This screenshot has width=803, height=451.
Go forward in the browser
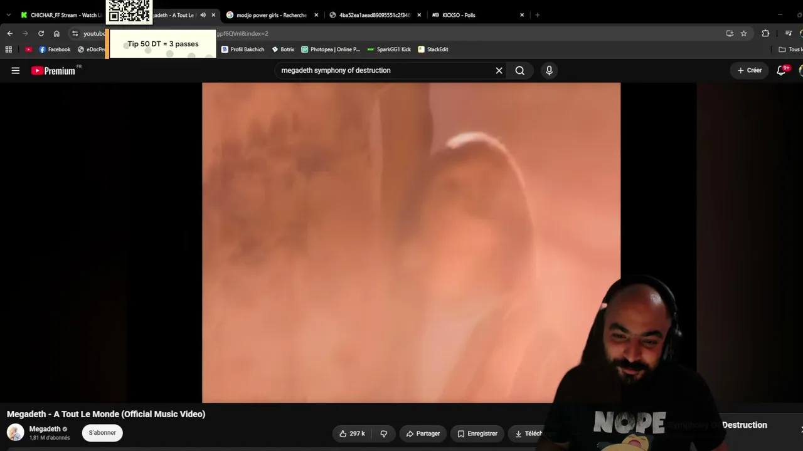click(x=25, y=34)
